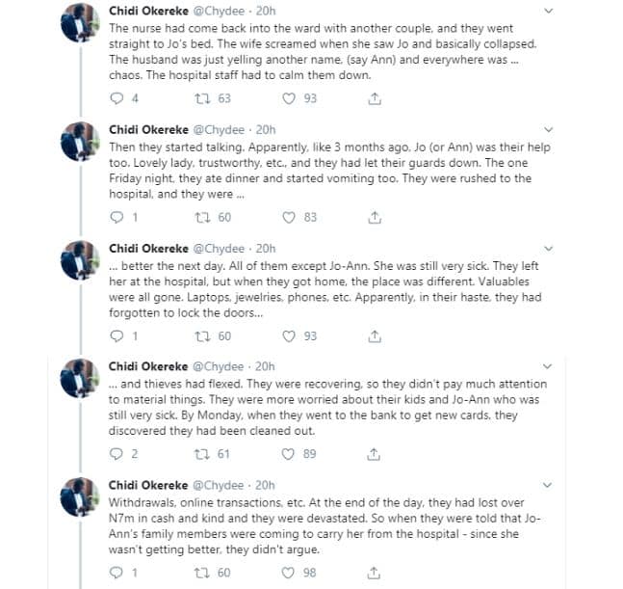623x589 pixels.
Task: Retweet the tweet with 61 retweets
Action: [x=203, y=454]
